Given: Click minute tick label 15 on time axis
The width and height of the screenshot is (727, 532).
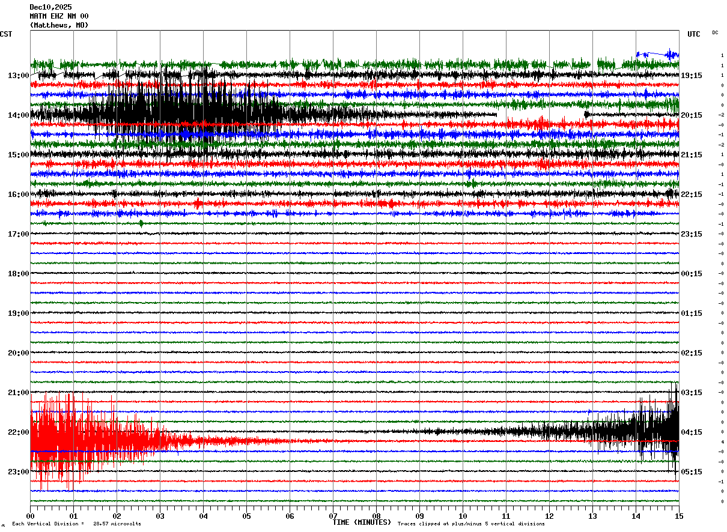Looking at the screenshot, I should (x=678, y=516).
